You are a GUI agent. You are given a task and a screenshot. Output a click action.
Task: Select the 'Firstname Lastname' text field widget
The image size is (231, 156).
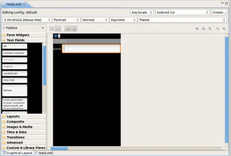pyautogui.click(x=15, y=53)
